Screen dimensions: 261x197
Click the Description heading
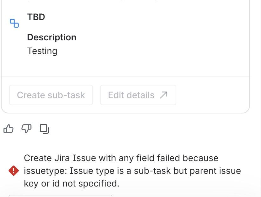click(52, 37)
